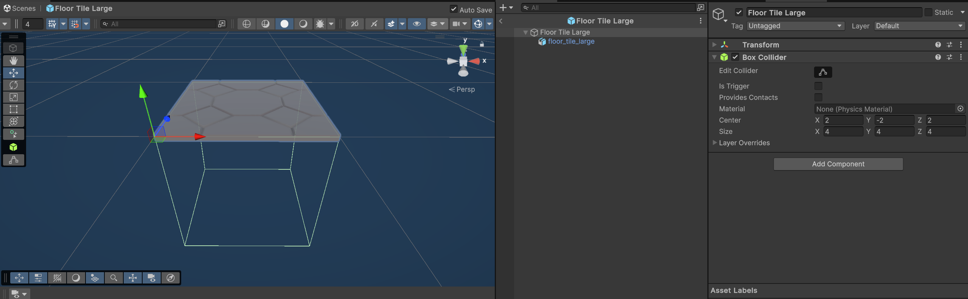The height and width of the screenshot is (299, 968).
Task: Select the Move tool in the tools overlay
Action: click(14, 73)
